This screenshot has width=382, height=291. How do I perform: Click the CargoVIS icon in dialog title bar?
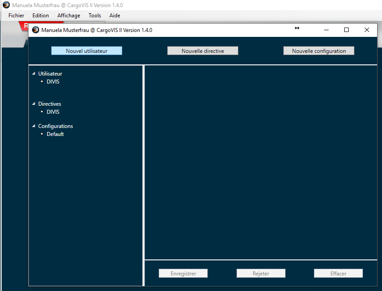[x=36, y=30]
